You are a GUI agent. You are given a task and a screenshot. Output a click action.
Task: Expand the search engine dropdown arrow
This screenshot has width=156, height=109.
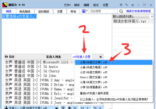[x=87, y=11]
